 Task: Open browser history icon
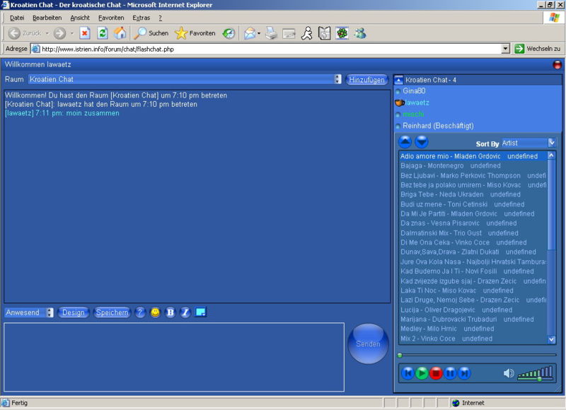pyautogui.click(x=229, y=33)
